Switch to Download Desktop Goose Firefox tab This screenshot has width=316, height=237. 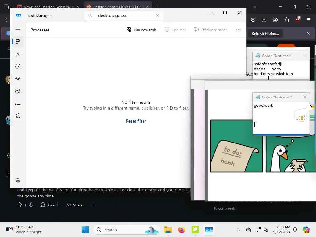48,7
